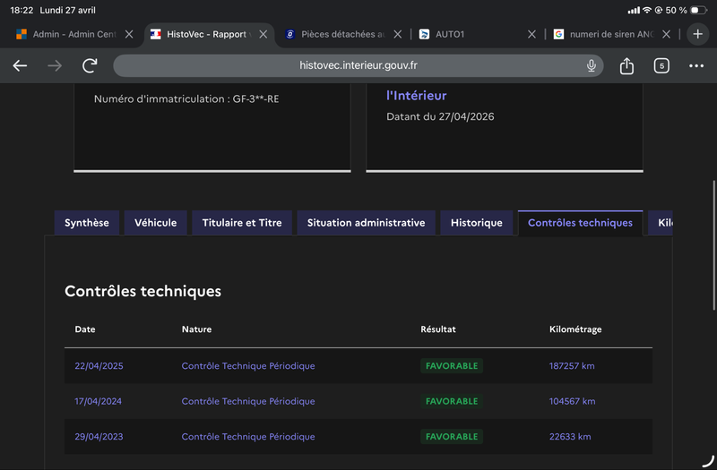717x470 pixels.
Task: Open the three-dots browser menu
Action: (x=696, y=65)
